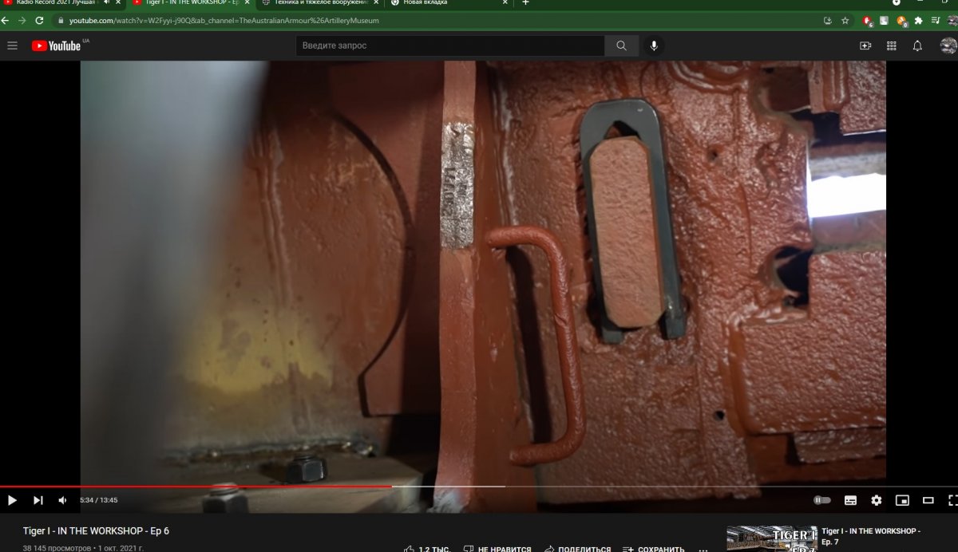Go to YouTube home via logo
Screen dimensions: 958x552
point(56,45)
